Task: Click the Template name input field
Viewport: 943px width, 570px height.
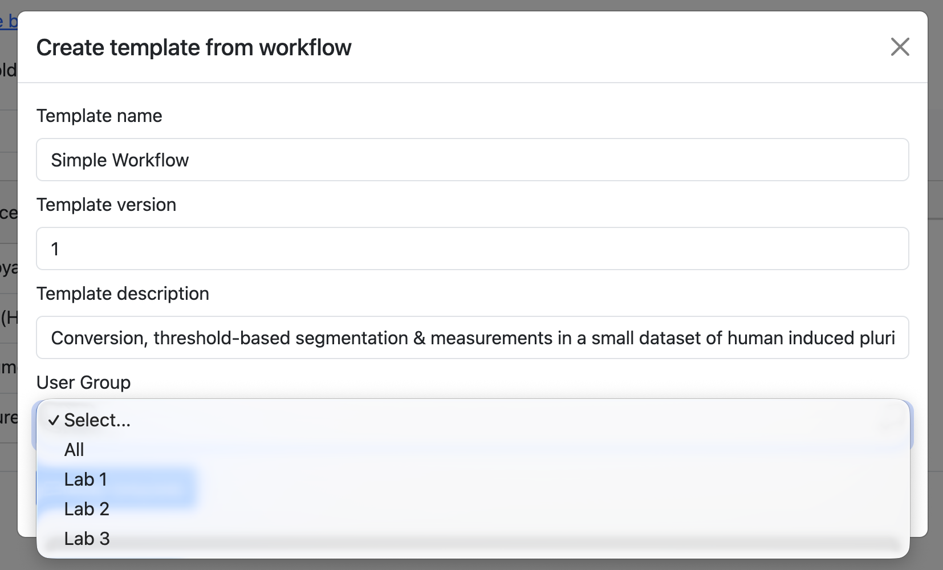Action: pyautogui.click(x=472, y=160)
